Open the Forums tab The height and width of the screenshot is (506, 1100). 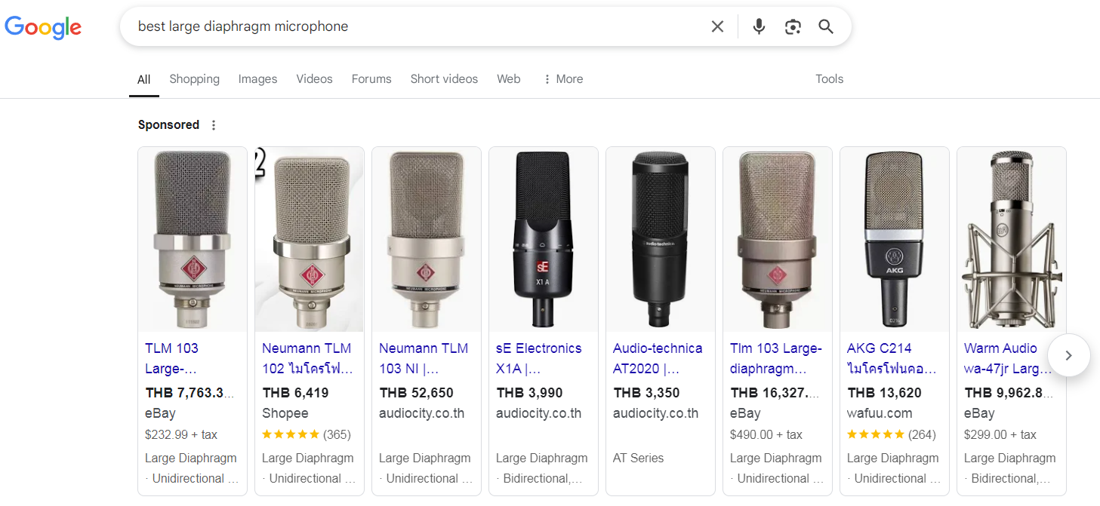[371, 79]
